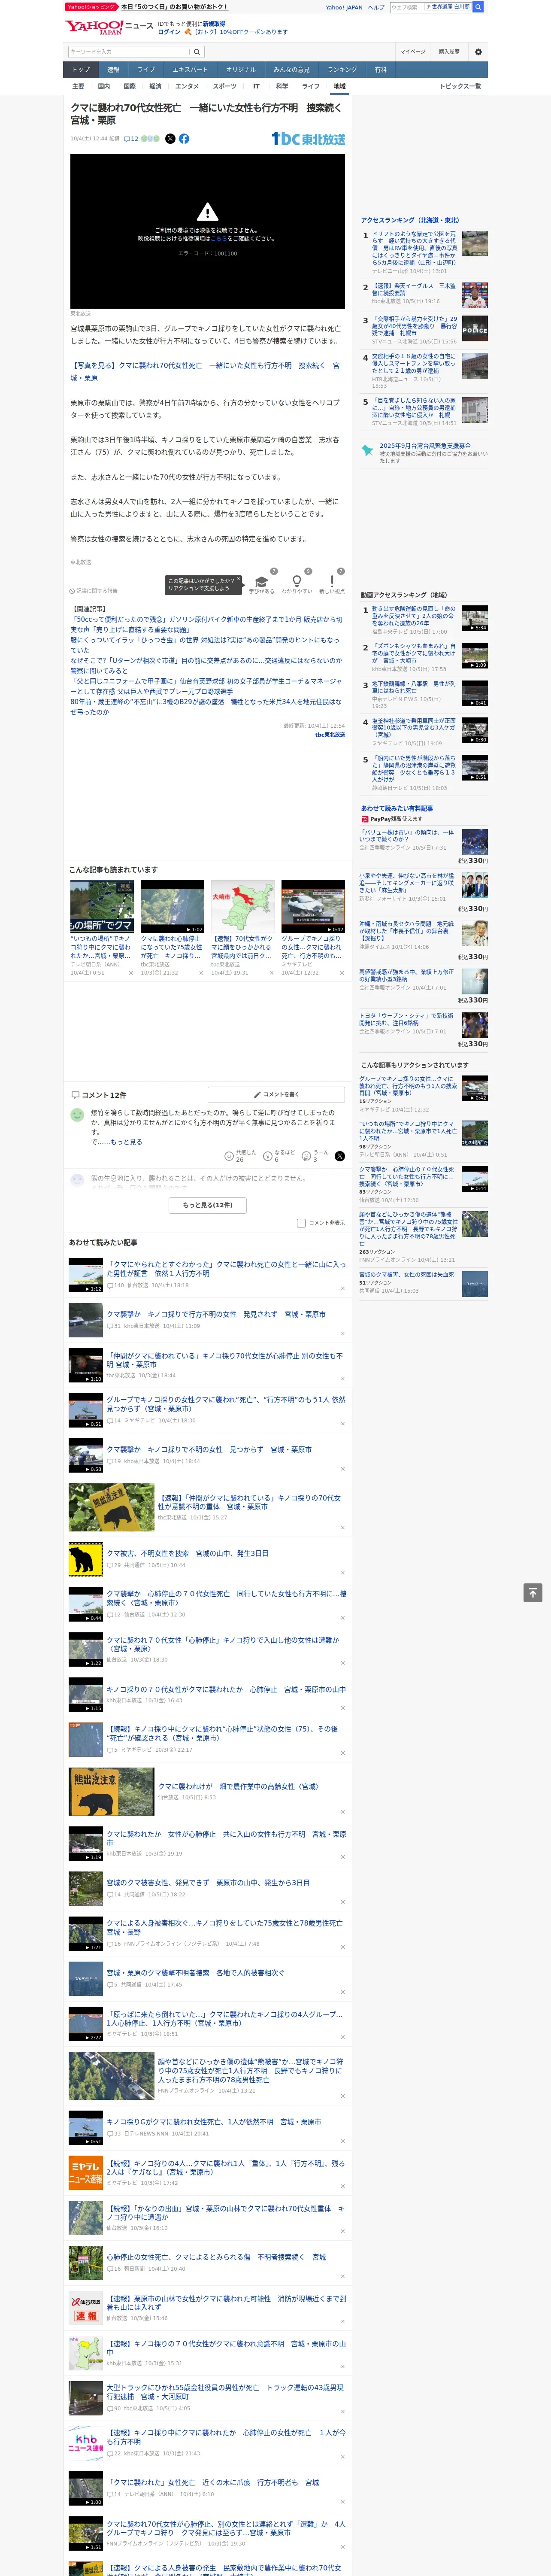Click the ログイン link
The image size is (551, 2576).
pyautogui.click(x=169, y=32)
